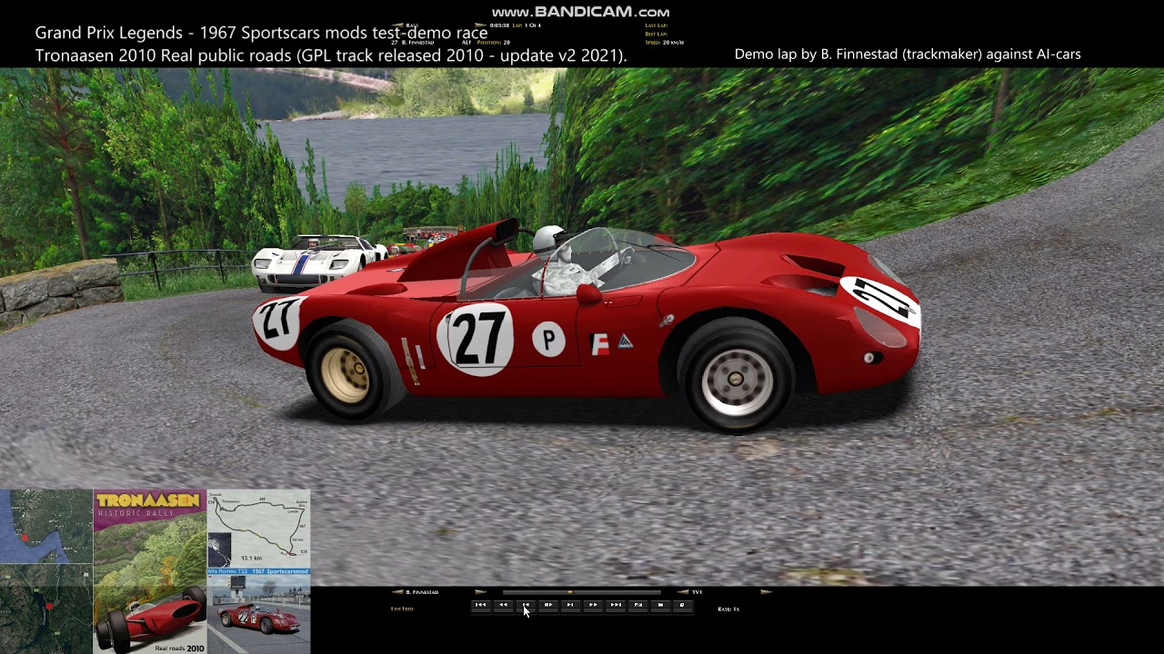Click the fast rewind replay button
The width and height of the screenshot is (1164, 654).
tap(503, 605)
